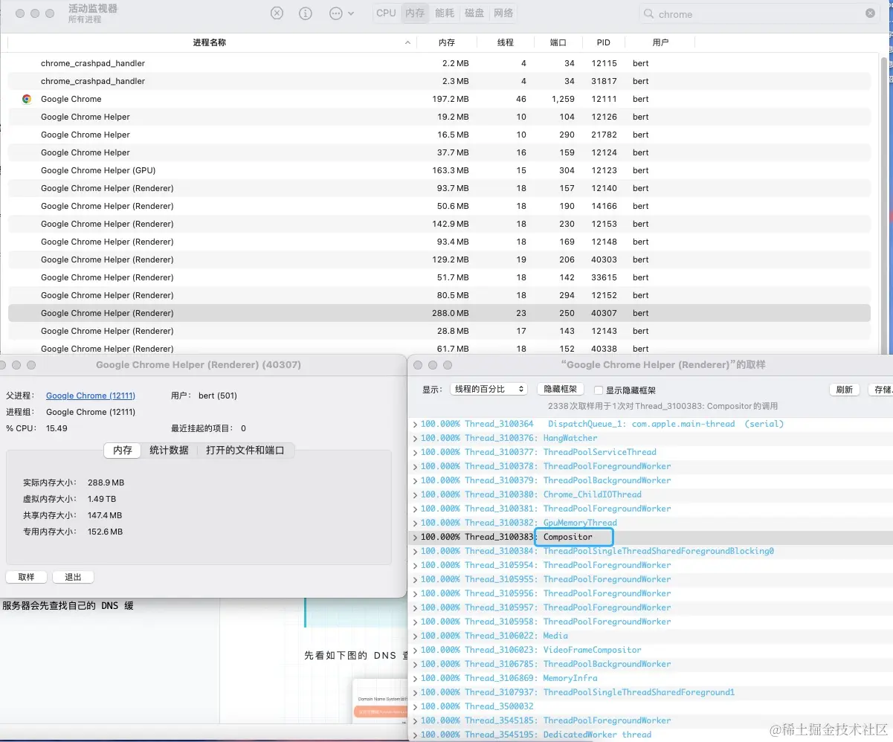This screenshot has width=893, height=742.
Task: Select 打开的文件和端口 tab
Action: point(245,450)
